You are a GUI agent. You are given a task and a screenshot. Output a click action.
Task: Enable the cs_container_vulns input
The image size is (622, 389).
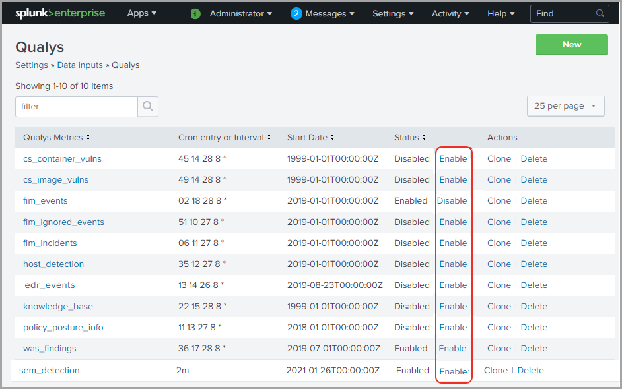453,158
